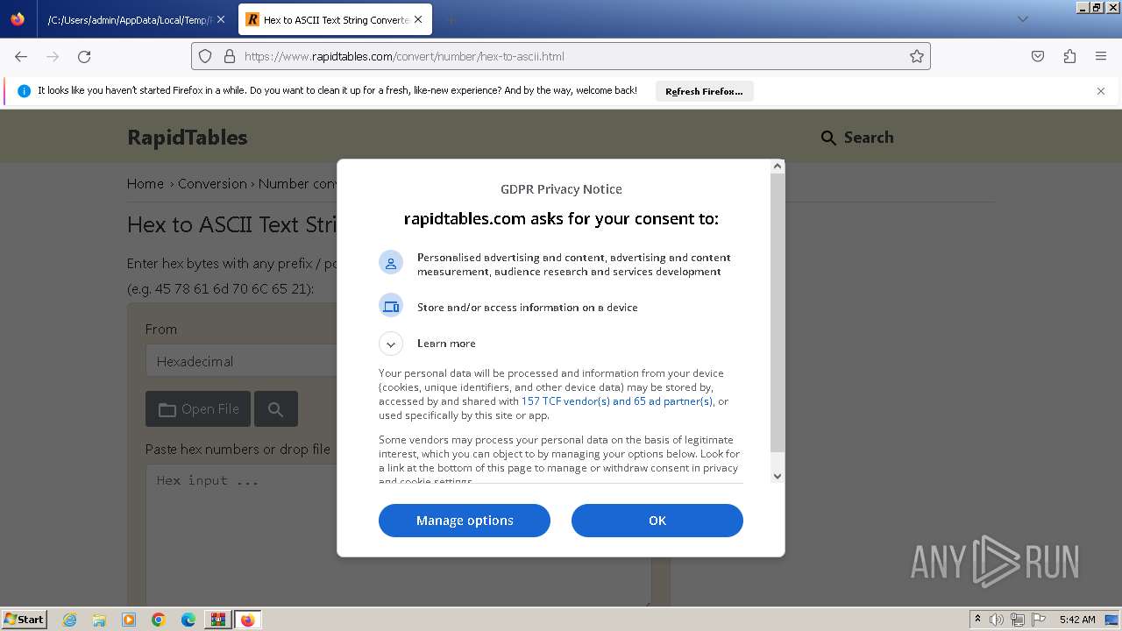Click the consent dialog scrollbar thumb
The height and width of the screenshot is (631, 1122).
click(778, 314)
